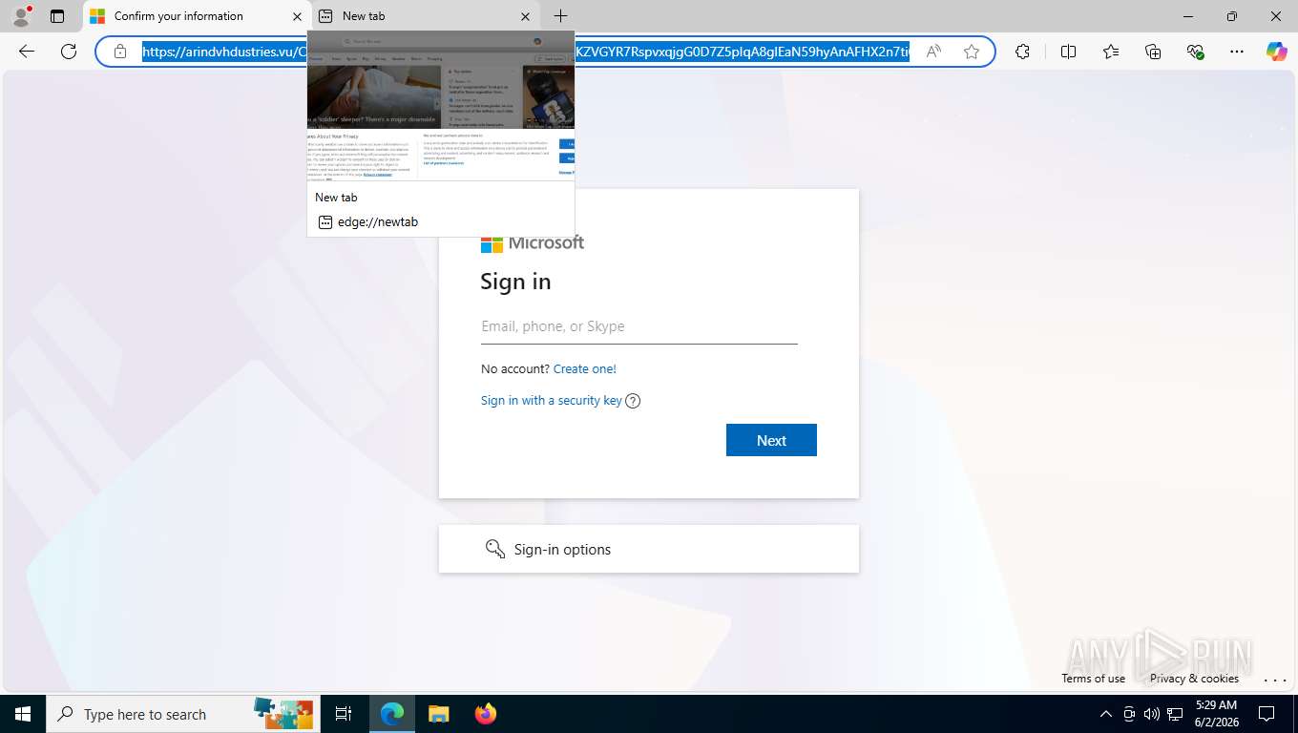Click the edge://newtab text in preview
This screenshot has width=1298, height=733.
378,221
